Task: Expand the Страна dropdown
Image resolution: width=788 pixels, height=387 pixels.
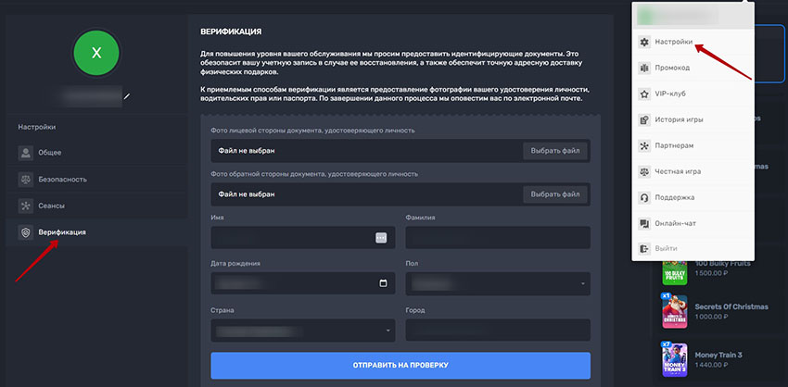Action: (303, 331)
